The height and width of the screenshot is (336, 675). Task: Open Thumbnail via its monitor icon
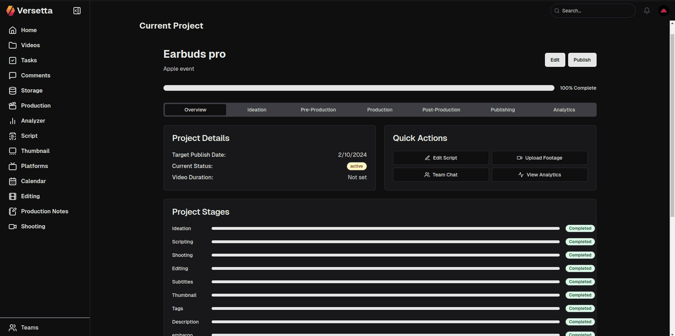(x=13, y=151)
